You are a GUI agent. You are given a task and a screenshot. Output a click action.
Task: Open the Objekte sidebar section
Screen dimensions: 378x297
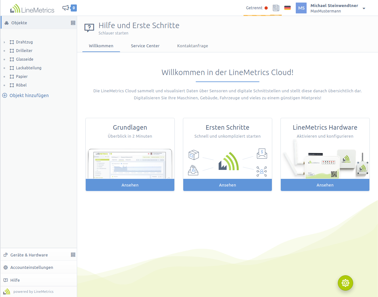click(x=19, y=23)
